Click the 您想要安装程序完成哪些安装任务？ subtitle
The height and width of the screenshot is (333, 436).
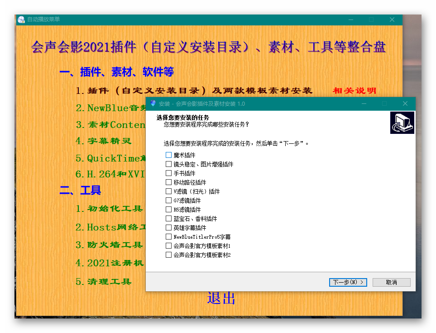(x=206, y=124)
